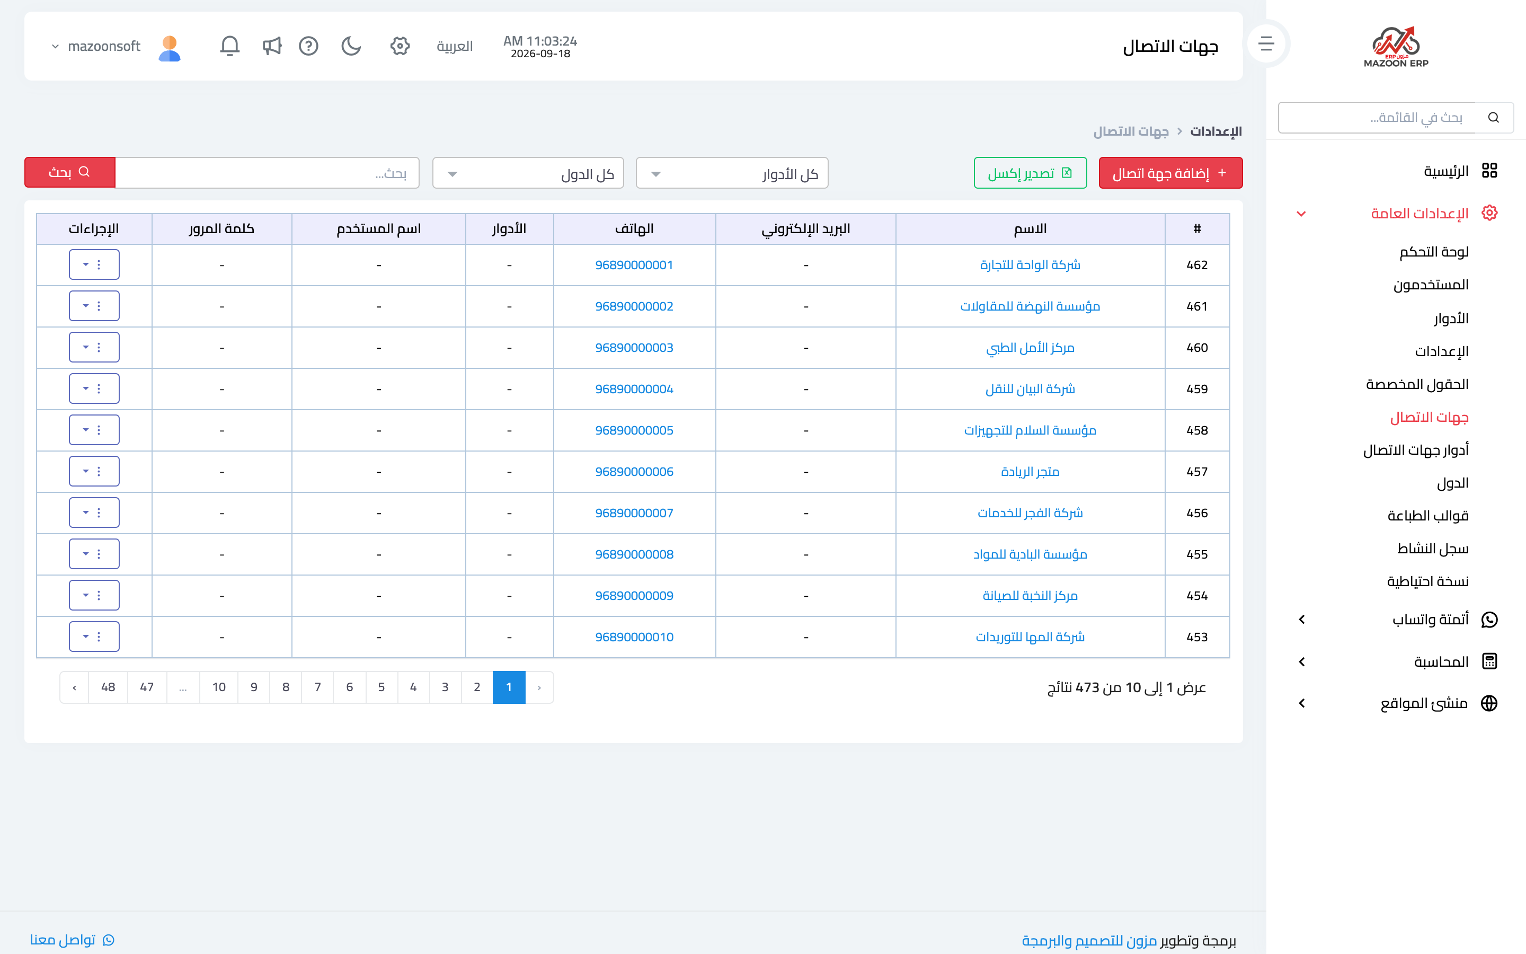The image size is (1526, 954).
Task: Expand the منشئ المواقع menu section
Action: tap(1301, 703)
